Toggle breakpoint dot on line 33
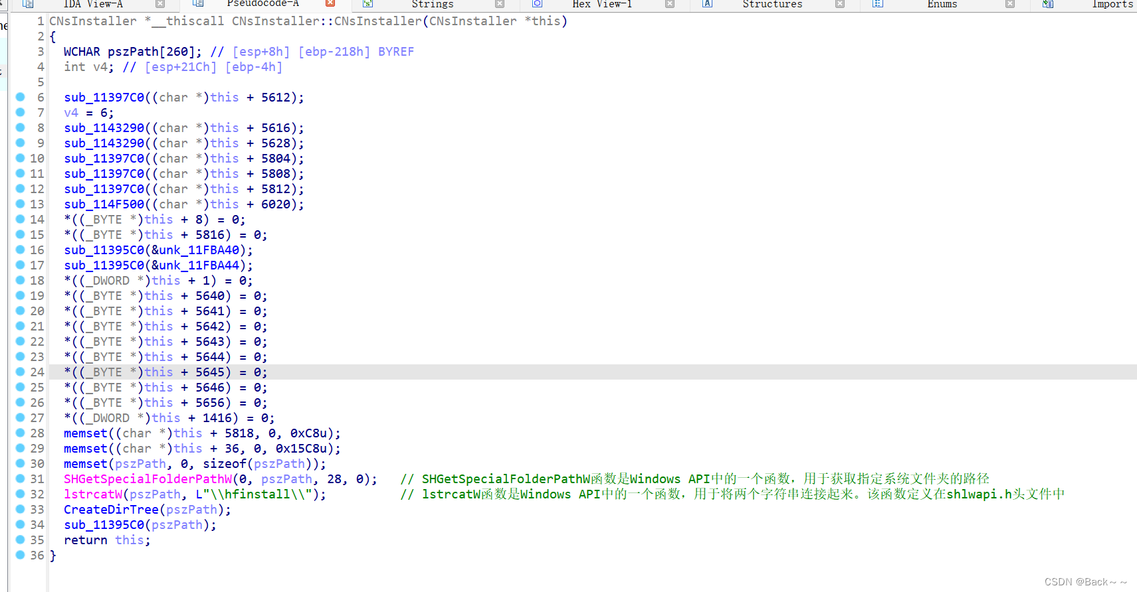This screenshot has width=1137, height=592. click(x=21, y=509)
